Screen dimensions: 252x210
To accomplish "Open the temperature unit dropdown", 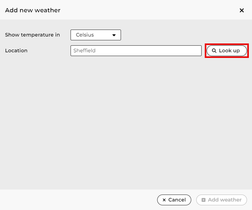I will coord(96,35).
